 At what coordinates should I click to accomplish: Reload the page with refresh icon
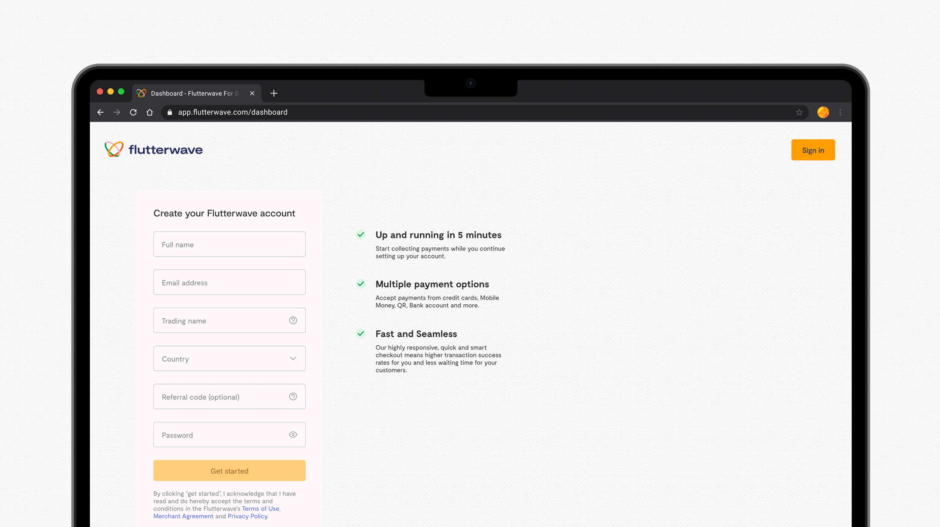(133, 112)
